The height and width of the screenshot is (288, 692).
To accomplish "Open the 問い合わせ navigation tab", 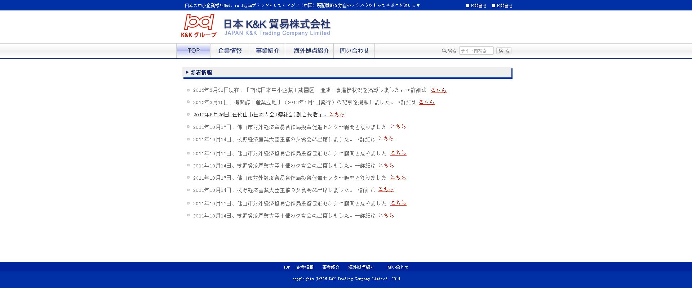I will (x=354, y=51).
